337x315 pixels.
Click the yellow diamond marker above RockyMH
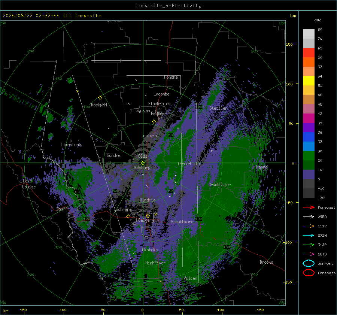(x=100, y=98)
